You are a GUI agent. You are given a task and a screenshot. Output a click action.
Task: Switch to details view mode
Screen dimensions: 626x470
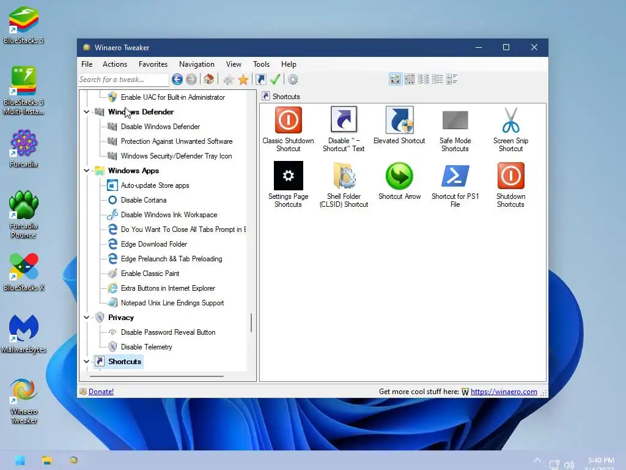click(x=438, y=79)
